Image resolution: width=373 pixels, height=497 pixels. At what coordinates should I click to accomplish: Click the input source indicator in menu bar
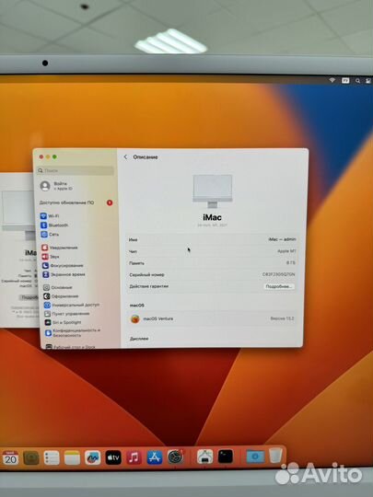[x=345, y=80]
